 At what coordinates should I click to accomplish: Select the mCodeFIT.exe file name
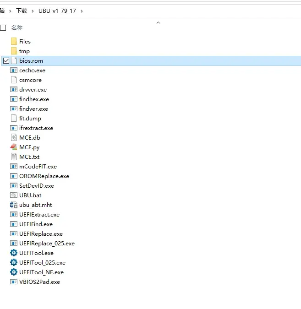click(x=38, y=167)
